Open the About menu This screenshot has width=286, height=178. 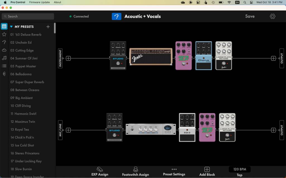(58, 2)
